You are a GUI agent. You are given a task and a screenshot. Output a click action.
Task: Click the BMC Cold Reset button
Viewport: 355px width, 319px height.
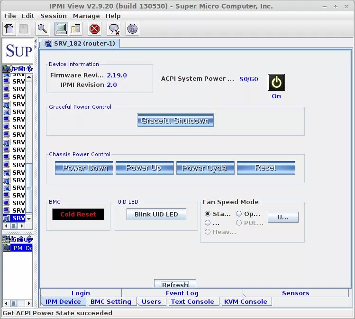[x=78, y=214]
